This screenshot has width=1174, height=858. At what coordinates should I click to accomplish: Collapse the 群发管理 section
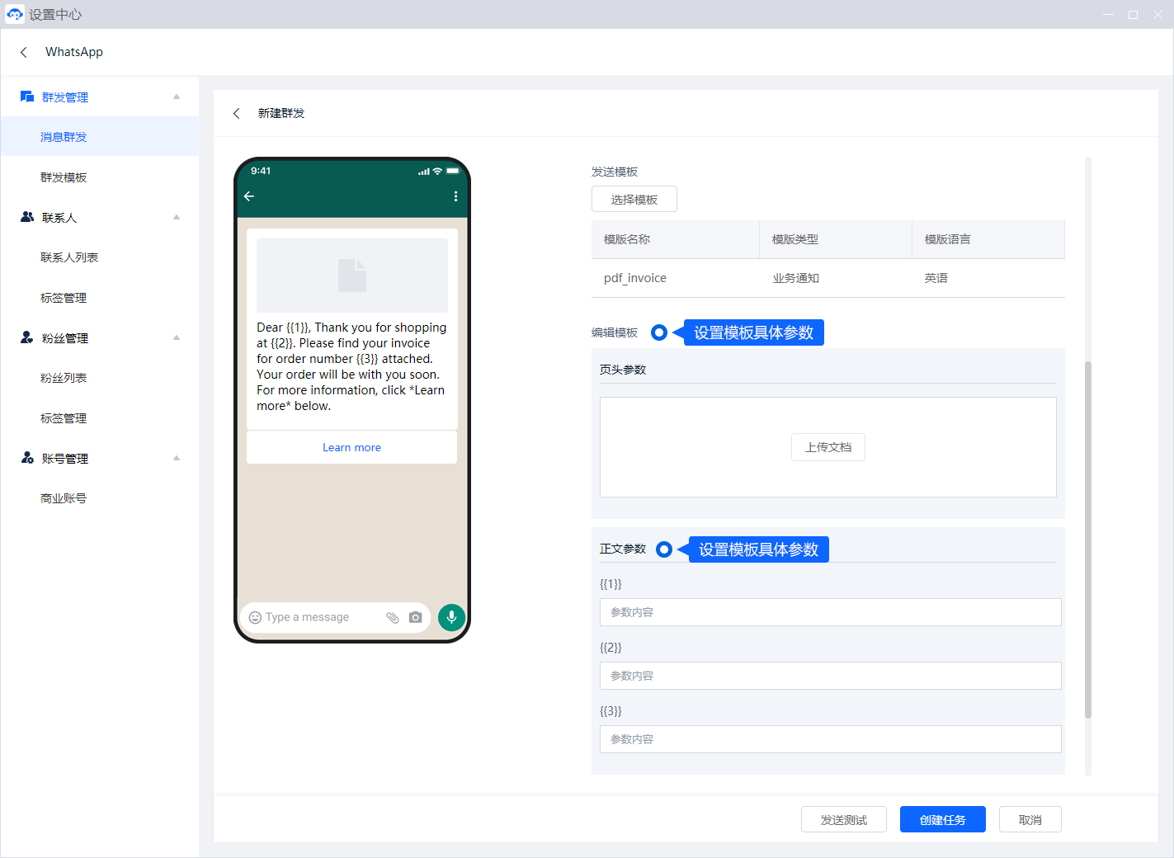pyautogui.click(x=176, y=97)
